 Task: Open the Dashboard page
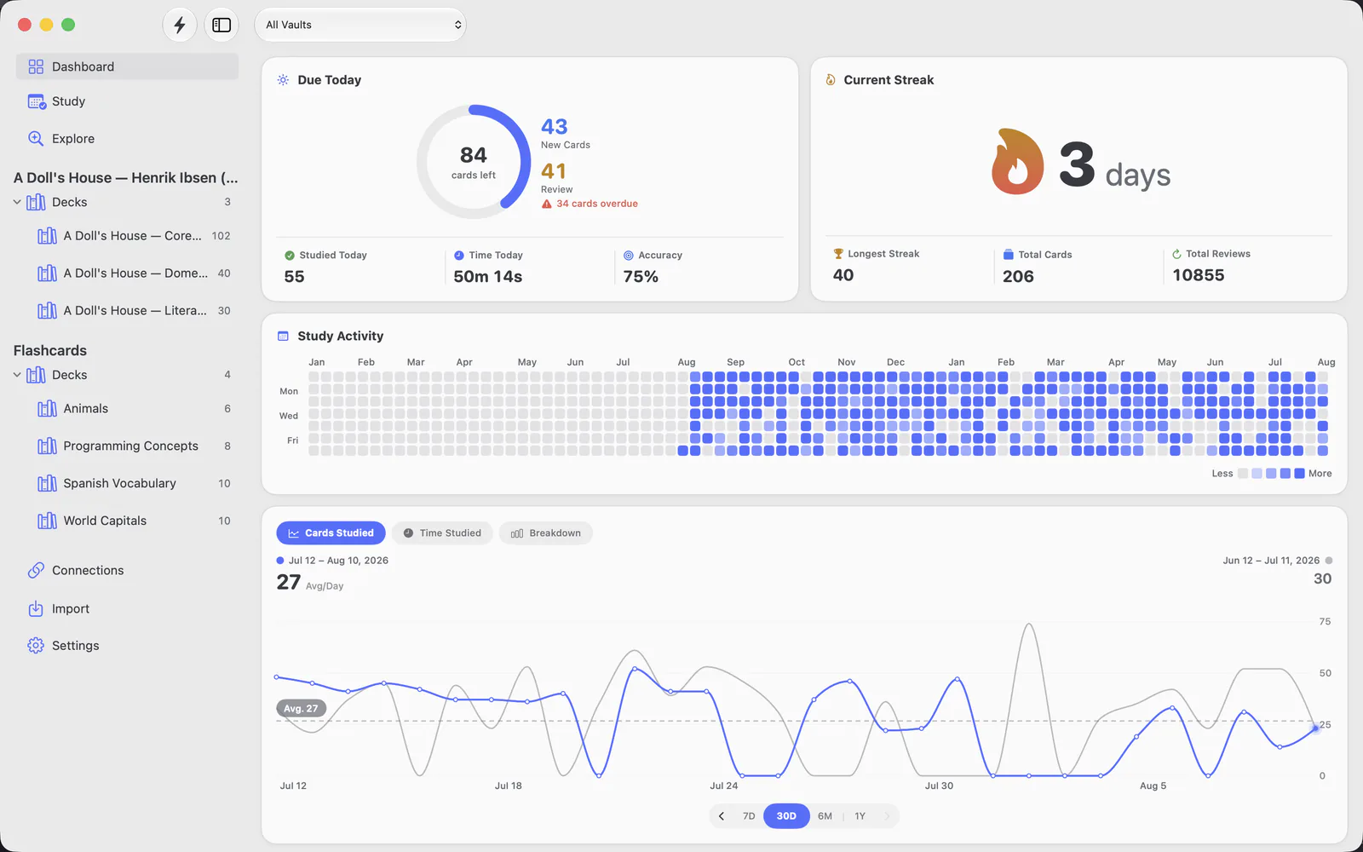click(127, 66)
